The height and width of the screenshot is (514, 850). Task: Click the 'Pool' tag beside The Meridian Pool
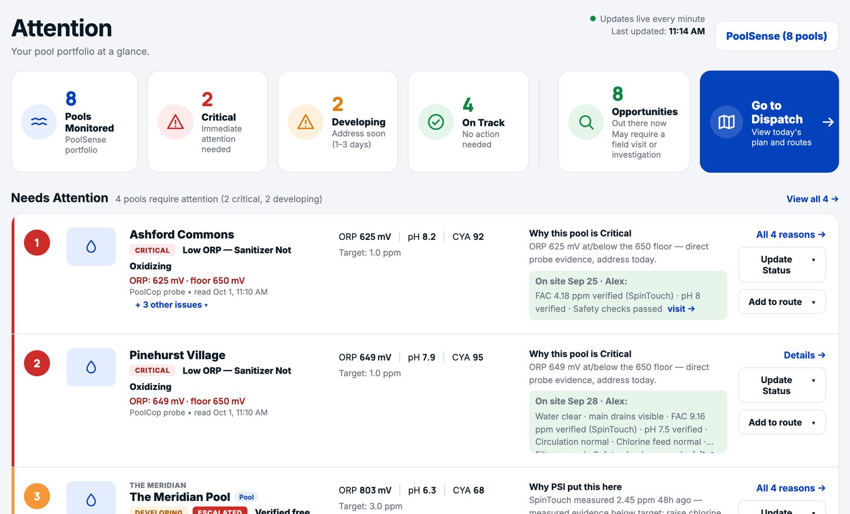(x=246, y=497)
